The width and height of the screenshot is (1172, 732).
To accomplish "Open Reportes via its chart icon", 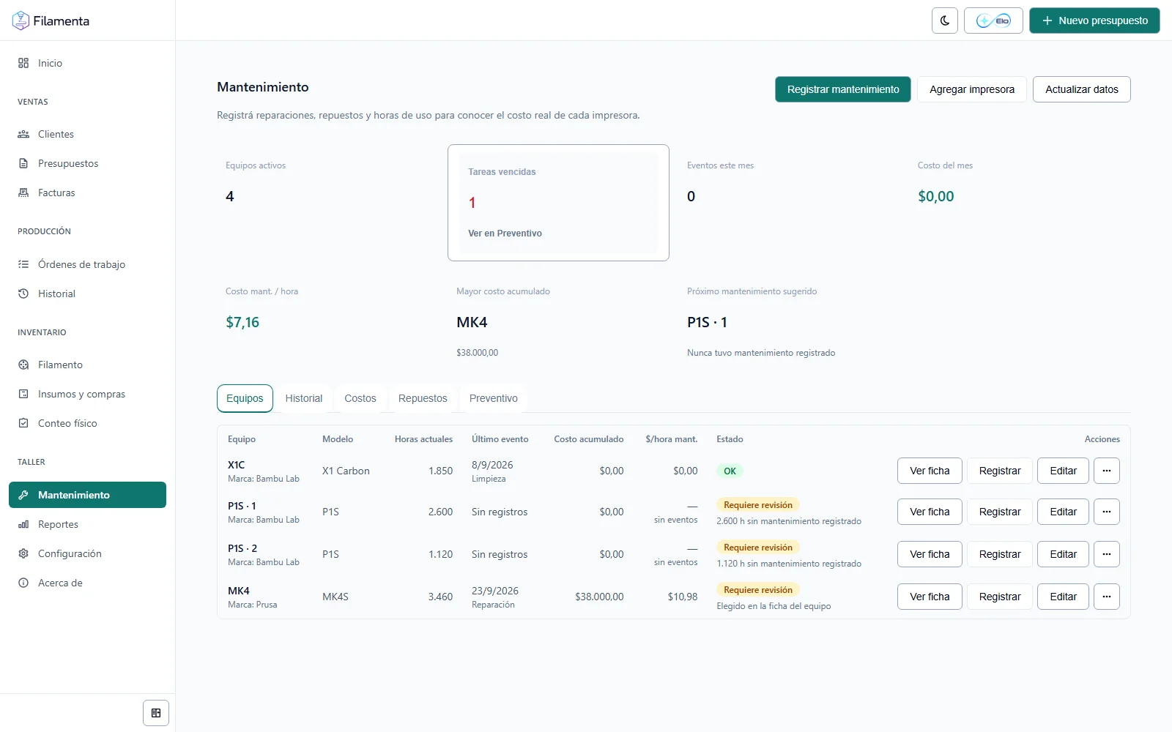I will coord(23,524).
